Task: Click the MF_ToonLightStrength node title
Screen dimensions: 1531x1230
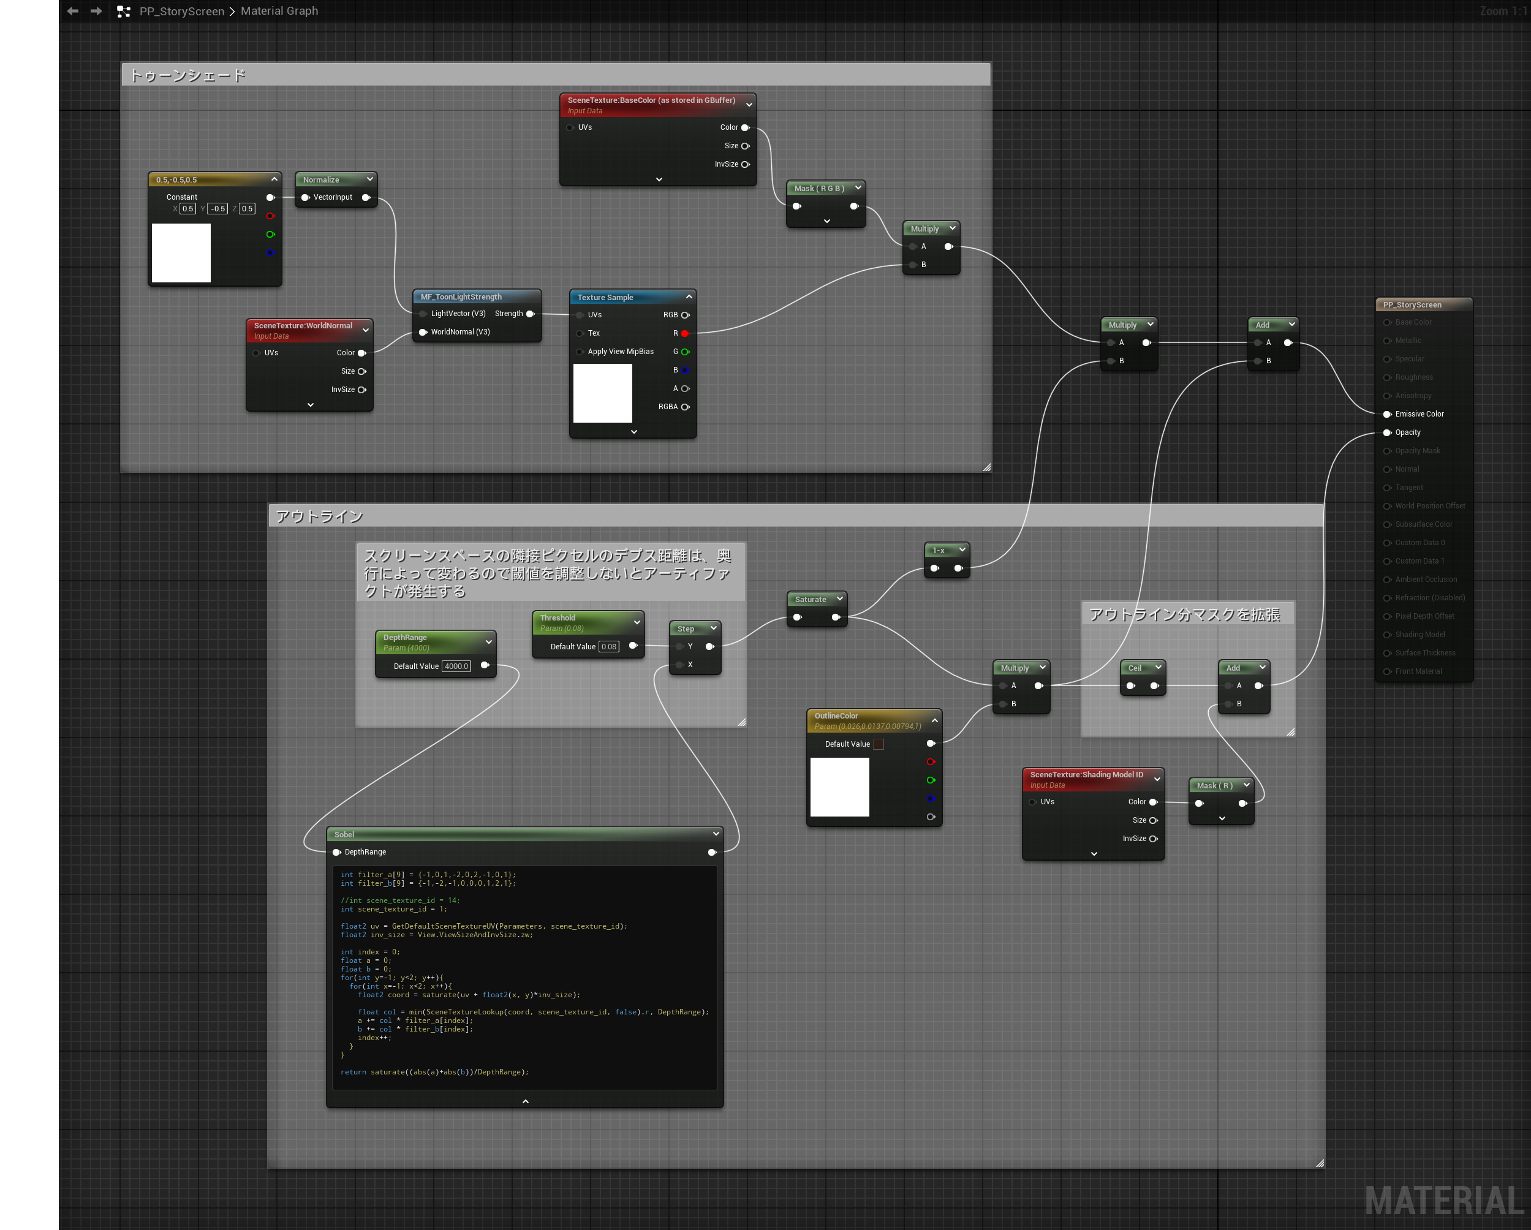Action: [x=461, y=297]
